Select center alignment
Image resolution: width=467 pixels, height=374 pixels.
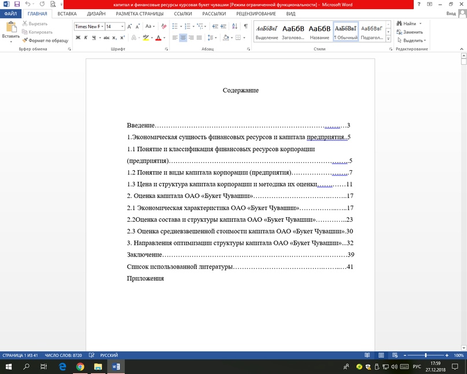pos(183,38)
